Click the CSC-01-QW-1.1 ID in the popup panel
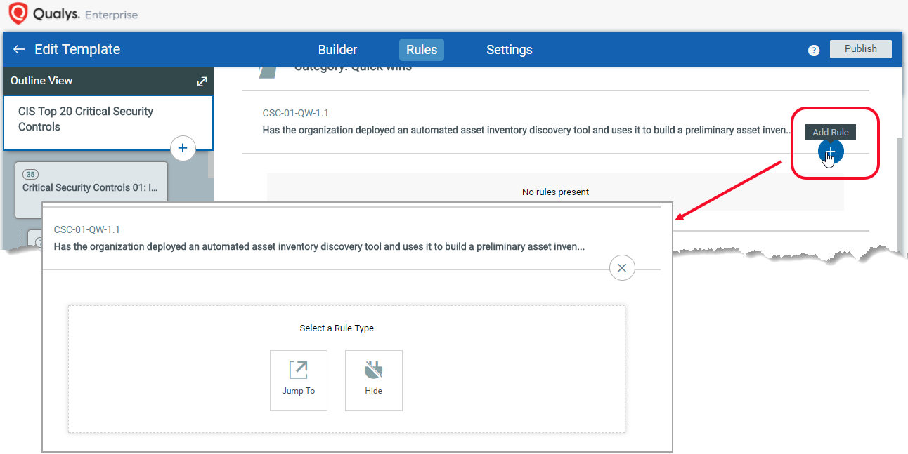908x454 pixels. (x=86, y=229)
